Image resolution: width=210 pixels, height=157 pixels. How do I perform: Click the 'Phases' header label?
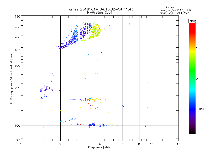(x=170, y=8)
